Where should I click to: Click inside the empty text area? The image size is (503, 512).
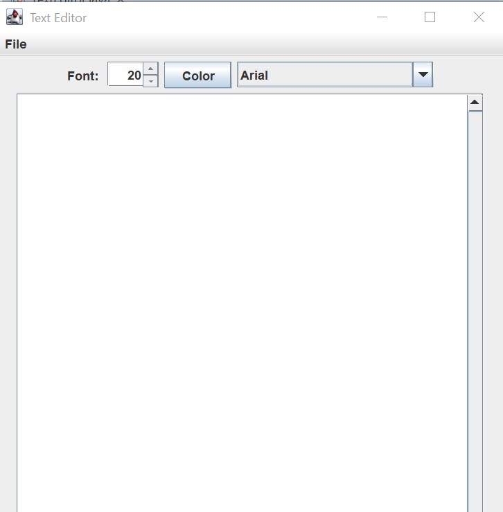(242, 303)
